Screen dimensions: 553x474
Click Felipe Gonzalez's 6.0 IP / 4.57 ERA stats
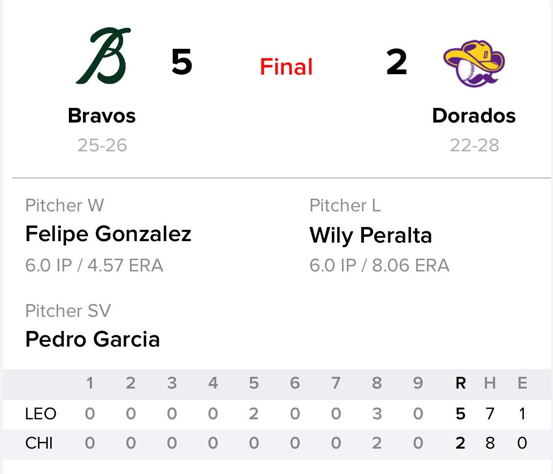pos(94,266)
